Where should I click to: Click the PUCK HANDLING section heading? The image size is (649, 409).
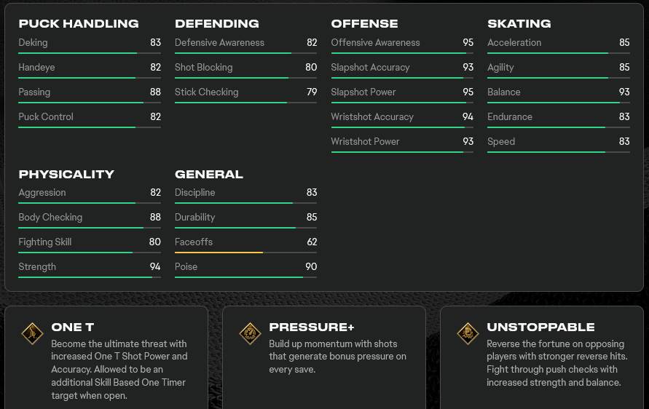[79, 23]
